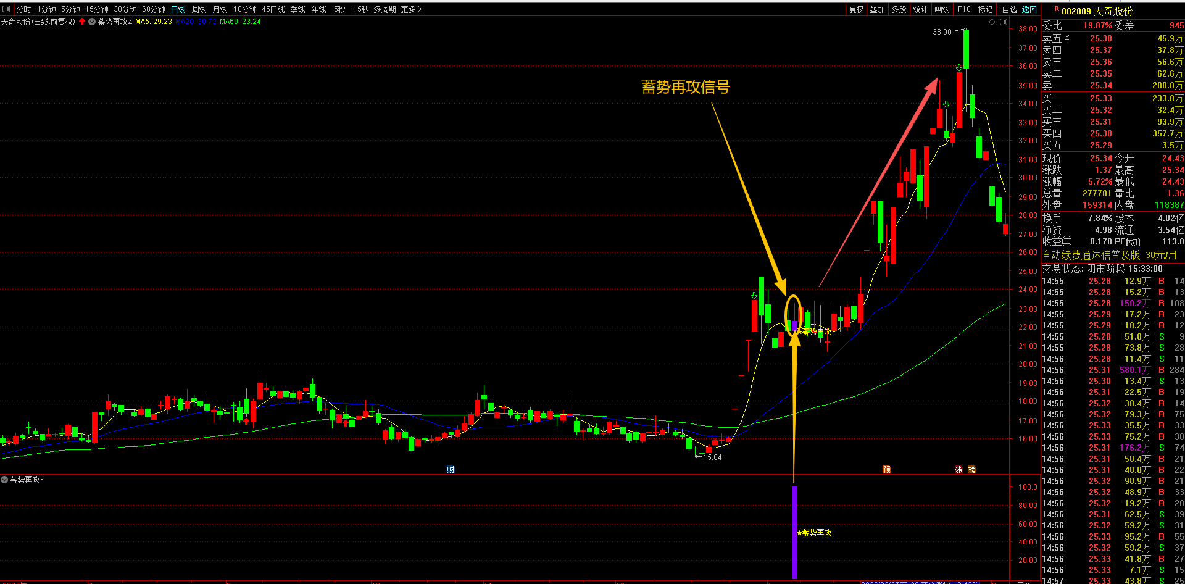Select the 15分钟 period tab
The width and height of the screenshot is (1185, 584).
(x=97, y=9)
